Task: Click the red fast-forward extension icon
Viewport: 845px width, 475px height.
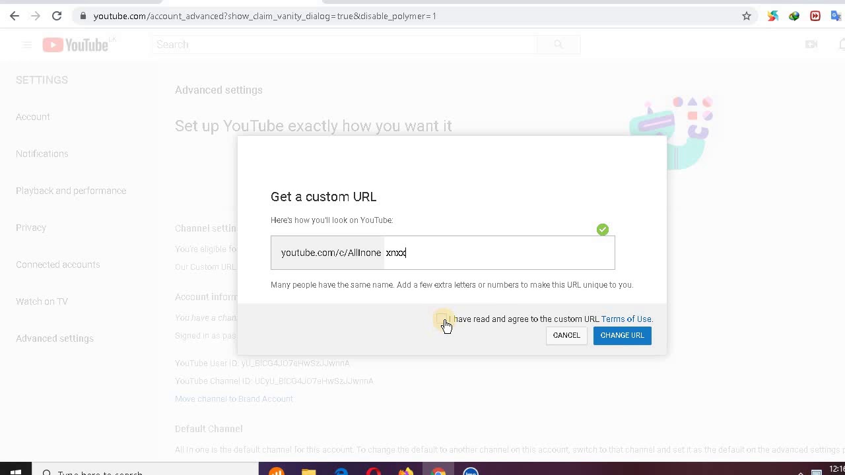Action: 815,16
